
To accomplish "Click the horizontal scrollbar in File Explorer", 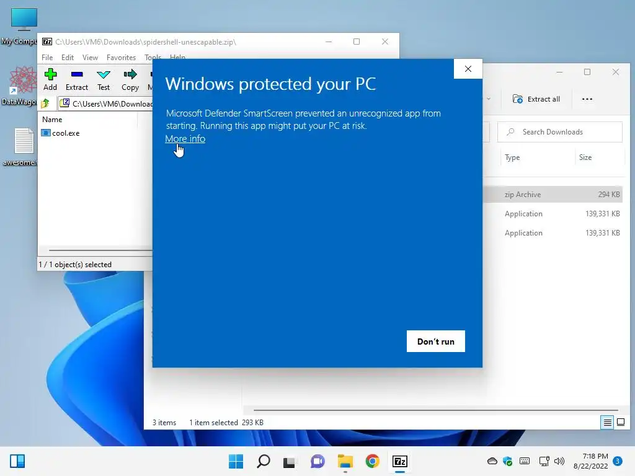I will click(x=435, y=410).
